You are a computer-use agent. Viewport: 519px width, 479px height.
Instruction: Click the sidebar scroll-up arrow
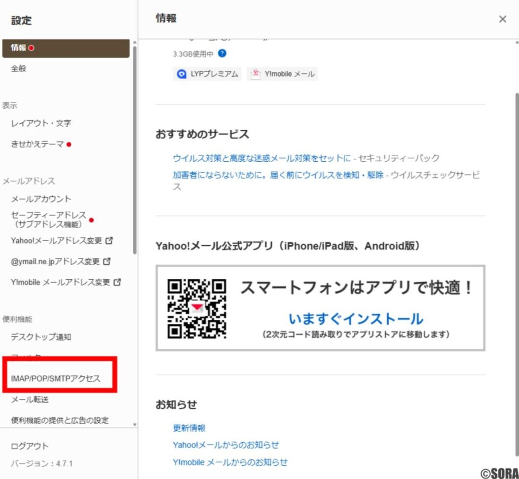(x=134, y=43)
